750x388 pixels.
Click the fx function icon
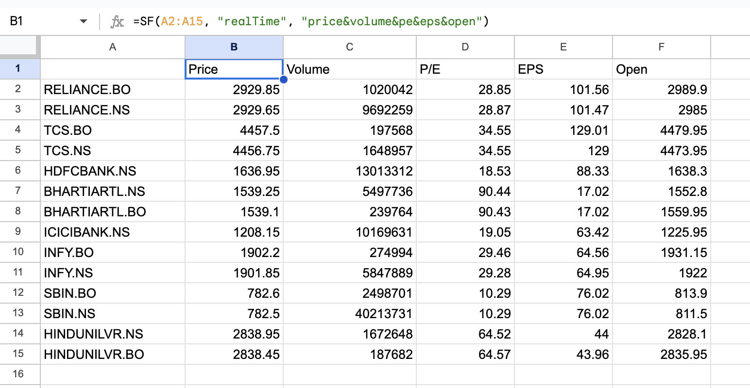117,22
